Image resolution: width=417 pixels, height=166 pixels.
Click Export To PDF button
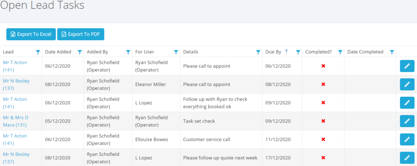(81, 34)
